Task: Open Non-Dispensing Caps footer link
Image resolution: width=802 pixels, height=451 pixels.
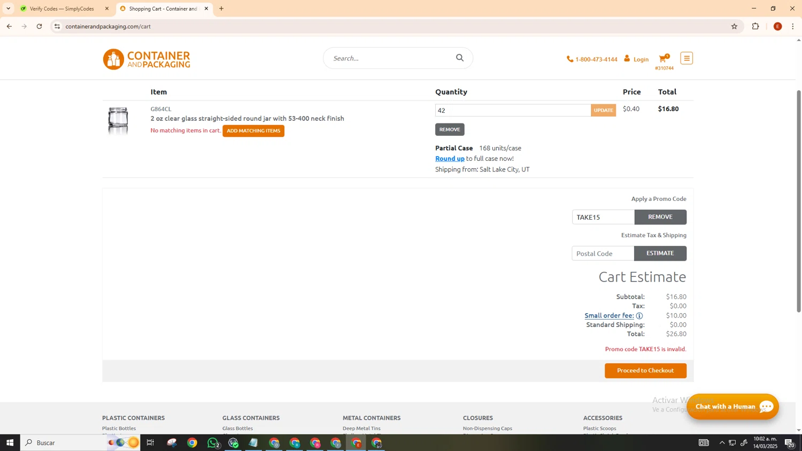Action: point(488,429)
